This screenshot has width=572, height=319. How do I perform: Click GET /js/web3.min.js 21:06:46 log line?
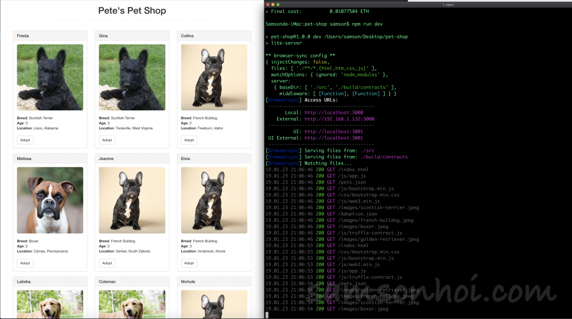[x=323, y=201]
